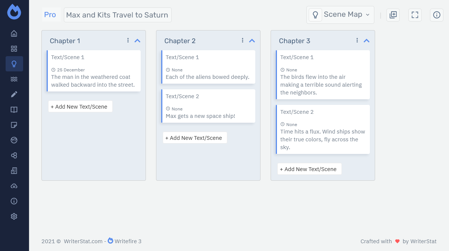This screenshot has width=449, height=251.
Task: Click the title field Max and Kits Travel to Saturn
Action: 118,15
